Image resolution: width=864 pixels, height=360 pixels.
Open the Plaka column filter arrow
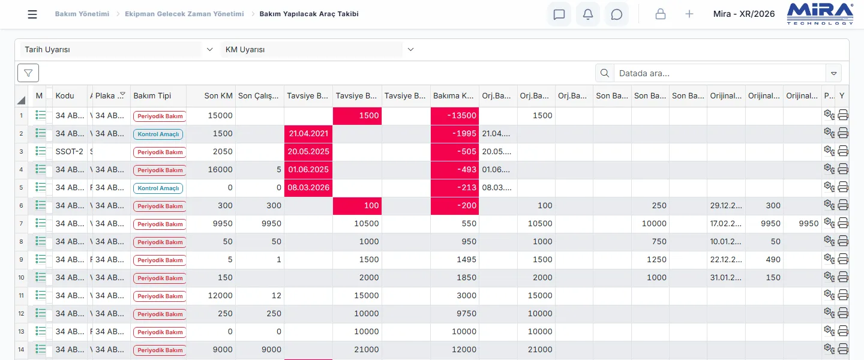[122, 95]
